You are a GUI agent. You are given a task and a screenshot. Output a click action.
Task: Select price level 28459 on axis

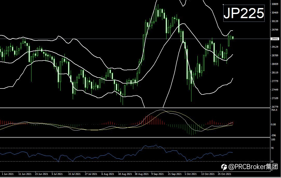(x=275, y=64)
